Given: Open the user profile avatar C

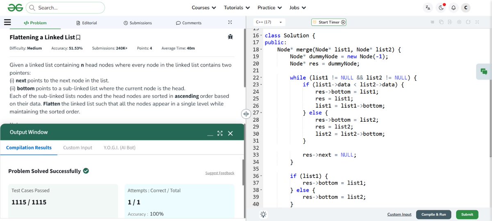Looking at the screenshot, I should pyautogui.click(x=465, y=8).
